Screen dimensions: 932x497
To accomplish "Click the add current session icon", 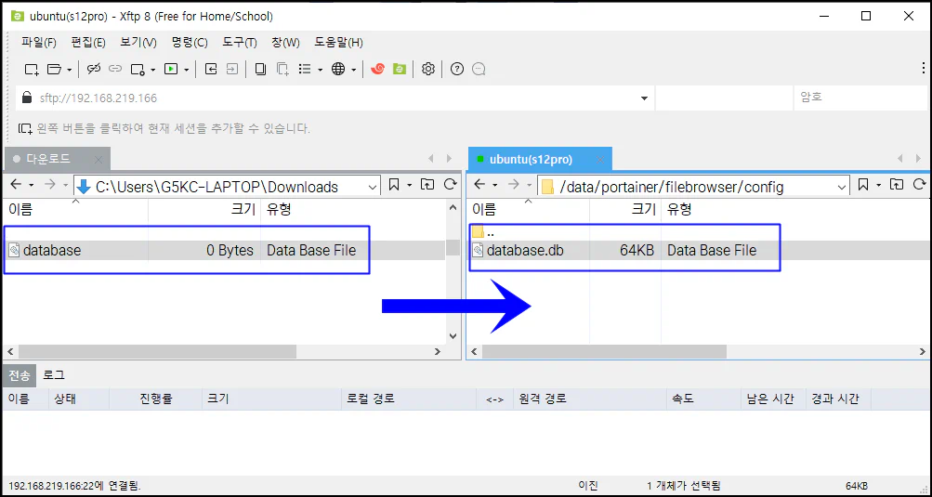I will pos(26,128).
